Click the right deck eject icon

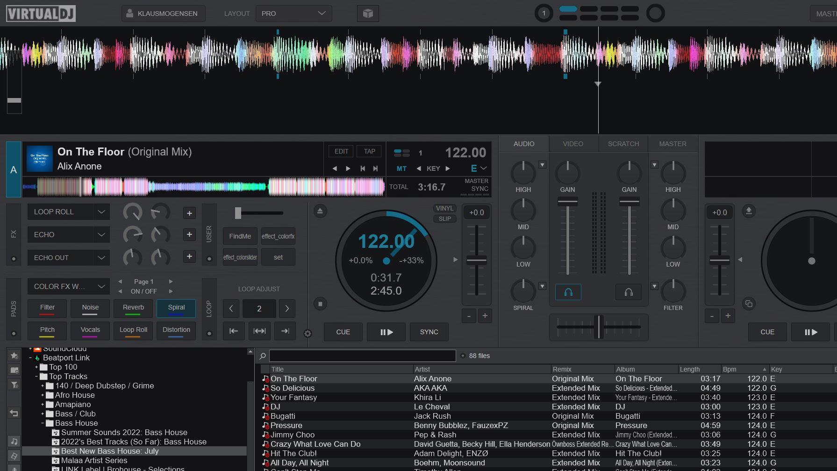(x=749, y=211)
